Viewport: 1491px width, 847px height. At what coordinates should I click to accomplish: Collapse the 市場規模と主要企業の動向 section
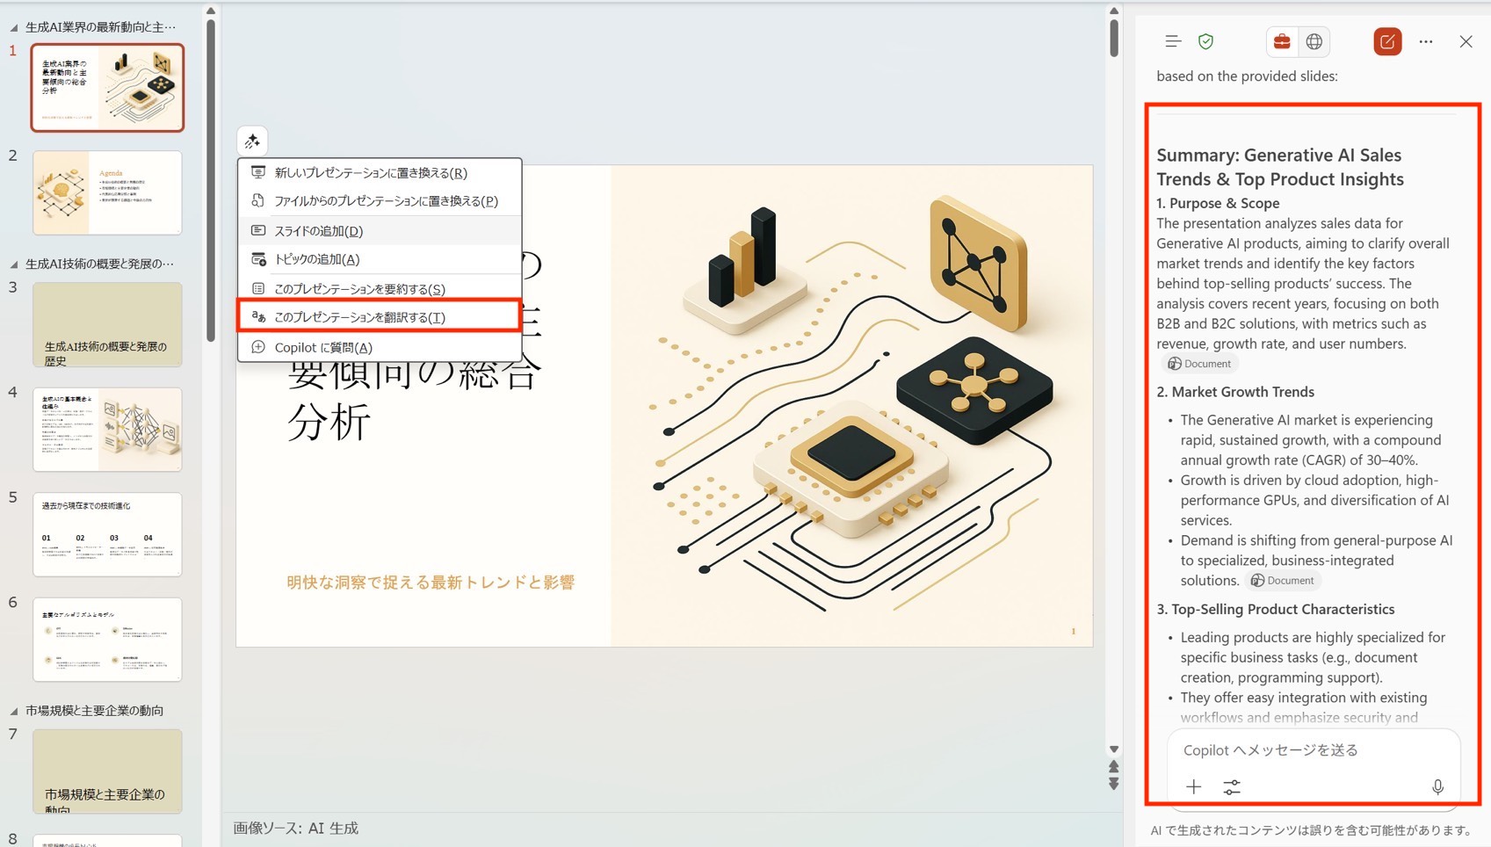click(x=14, y=711)
